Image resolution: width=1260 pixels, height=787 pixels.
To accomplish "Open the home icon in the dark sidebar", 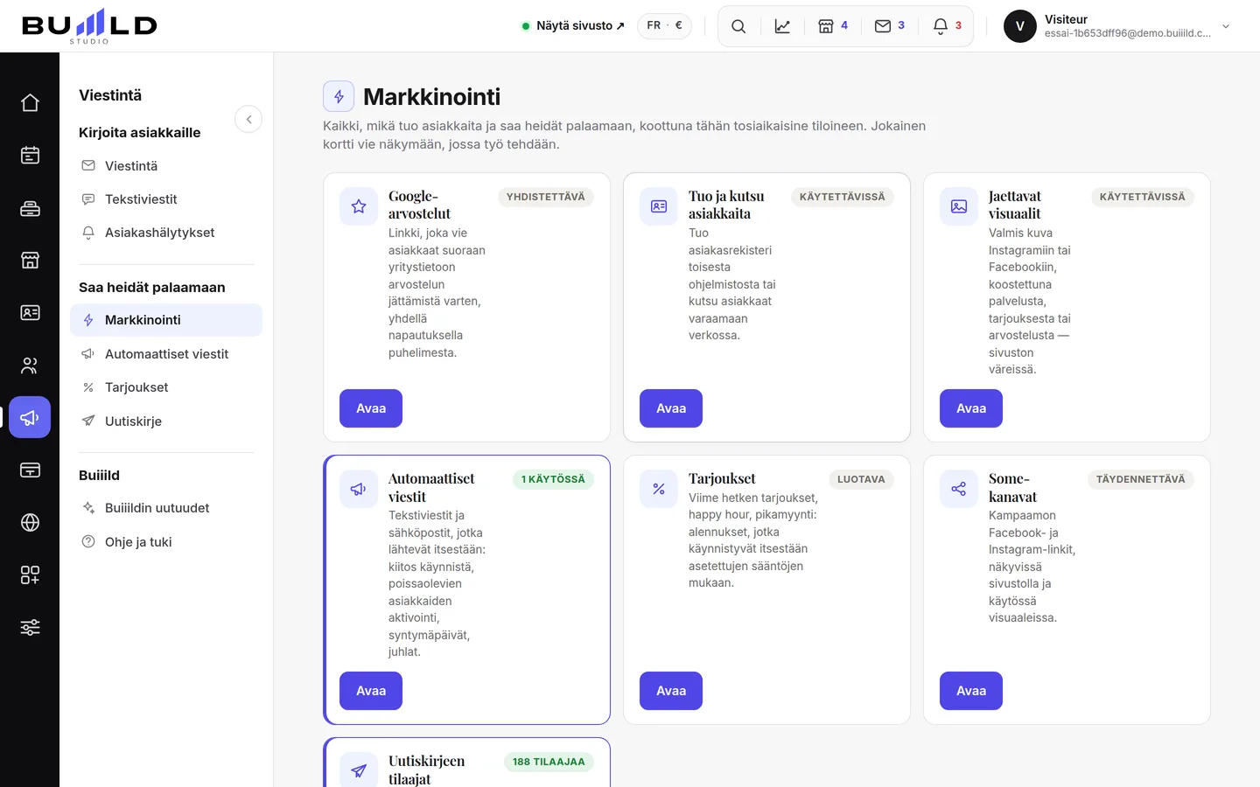I will pyautogui.click(x=30, y=103).
